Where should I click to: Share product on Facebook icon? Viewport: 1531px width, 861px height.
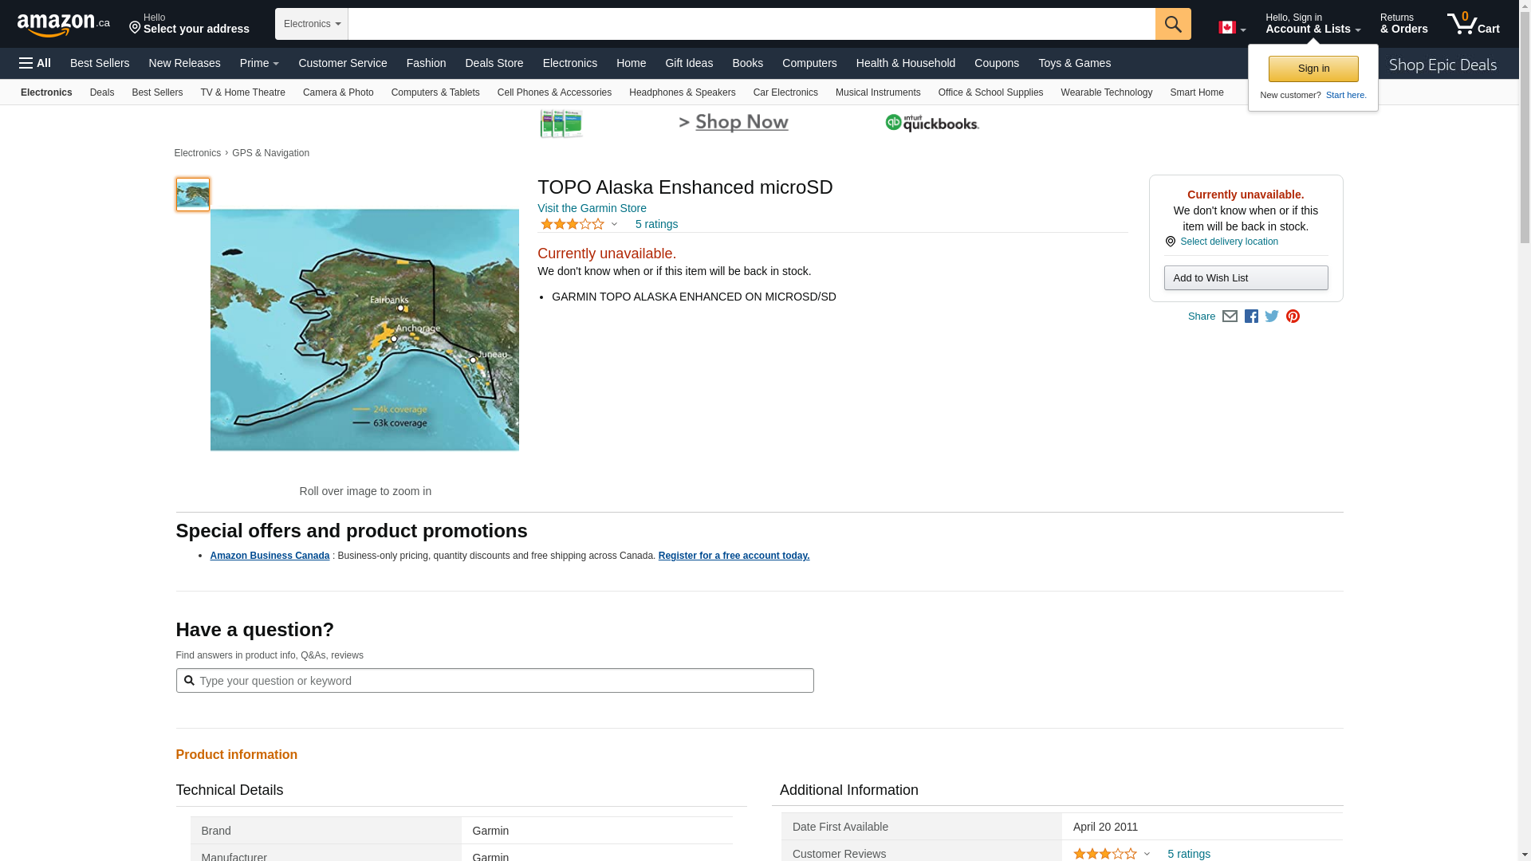click(1251, 316)
